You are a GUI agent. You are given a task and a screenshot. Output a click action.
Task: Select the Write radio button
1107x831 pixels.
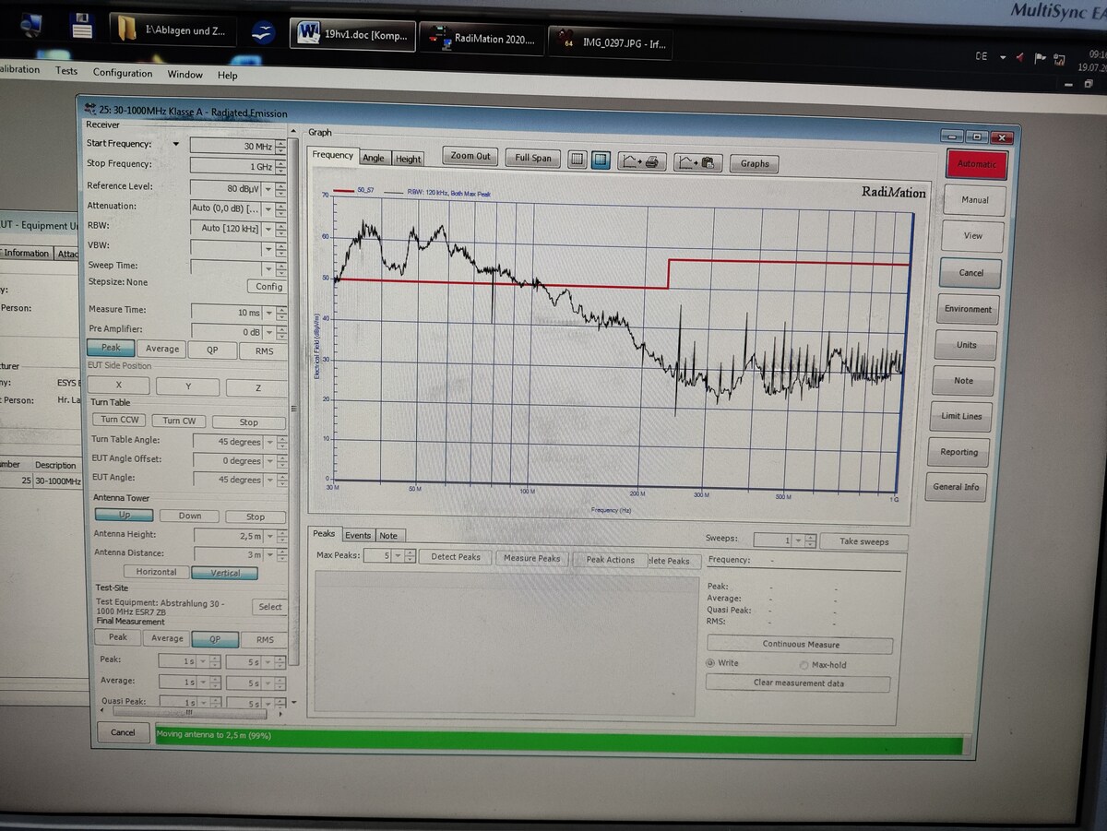pyautogui.click(x=710, y=663)
